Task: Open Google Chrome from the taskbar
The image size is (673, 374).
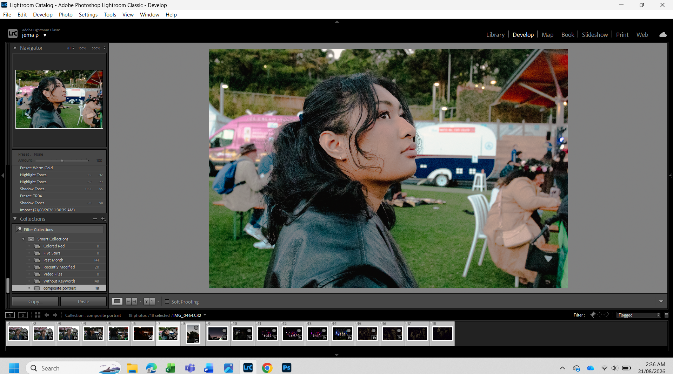Action: [267, 368]
